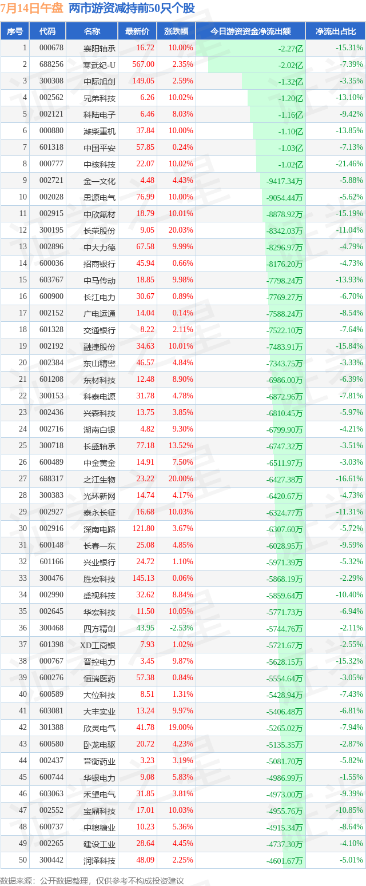Image resolution: width=366 pixels, height=886 pixels.
Task: Select stock name 大位科技
Action: tap(100, 695)
